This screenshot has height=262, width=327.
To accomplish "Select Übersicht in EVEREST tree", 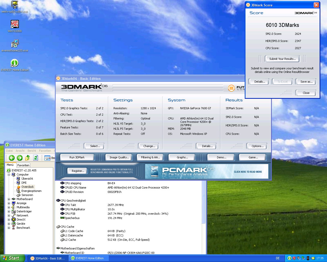I will tap(27, 179).
